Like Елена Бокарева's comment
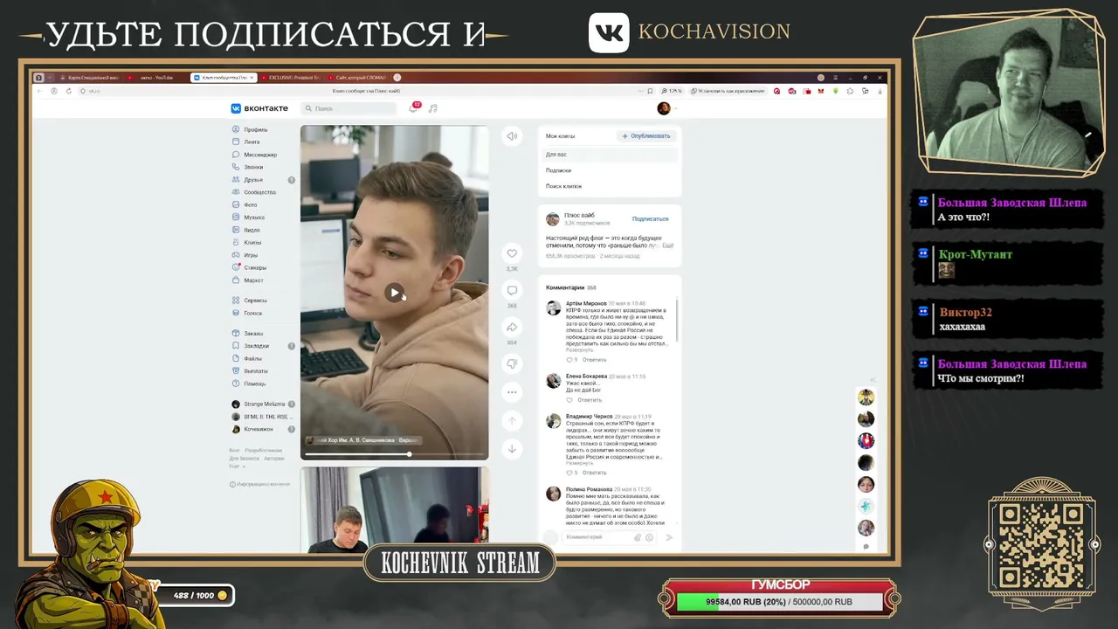This screenshot has height=629, width=1118. (569, 400)
